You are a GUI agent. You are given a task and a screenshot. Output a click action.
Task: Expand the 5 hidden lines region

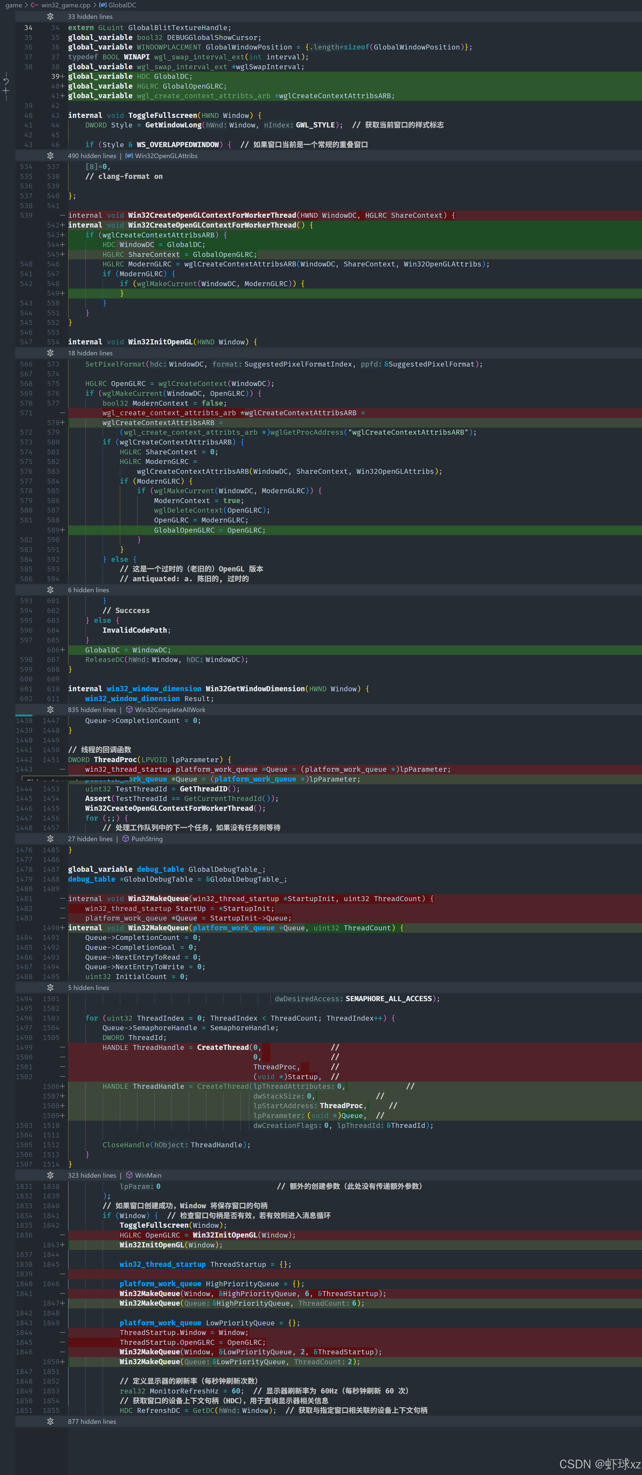click(50, 988)
